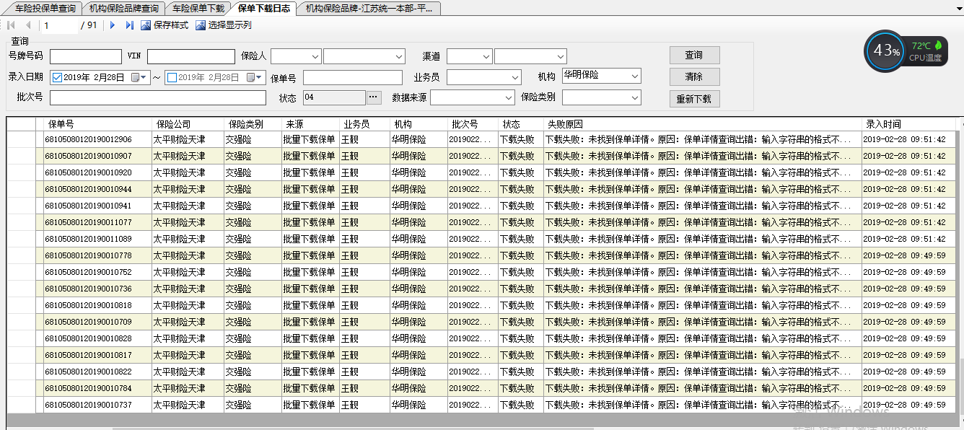This screenshot has height=430, width=964.
Task: Open the 机构保险品牌查询 tab
Action: pyautogui.click(x=123, y=9)
